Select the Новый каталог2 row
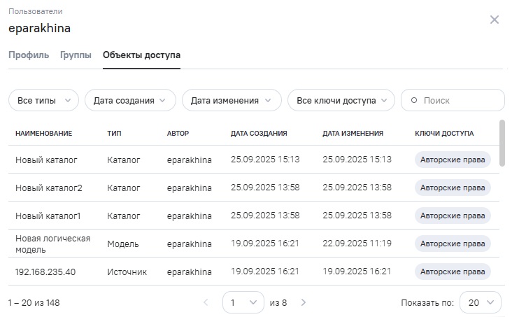The width and height of the screenshot is (512, 317). (49, 188)
